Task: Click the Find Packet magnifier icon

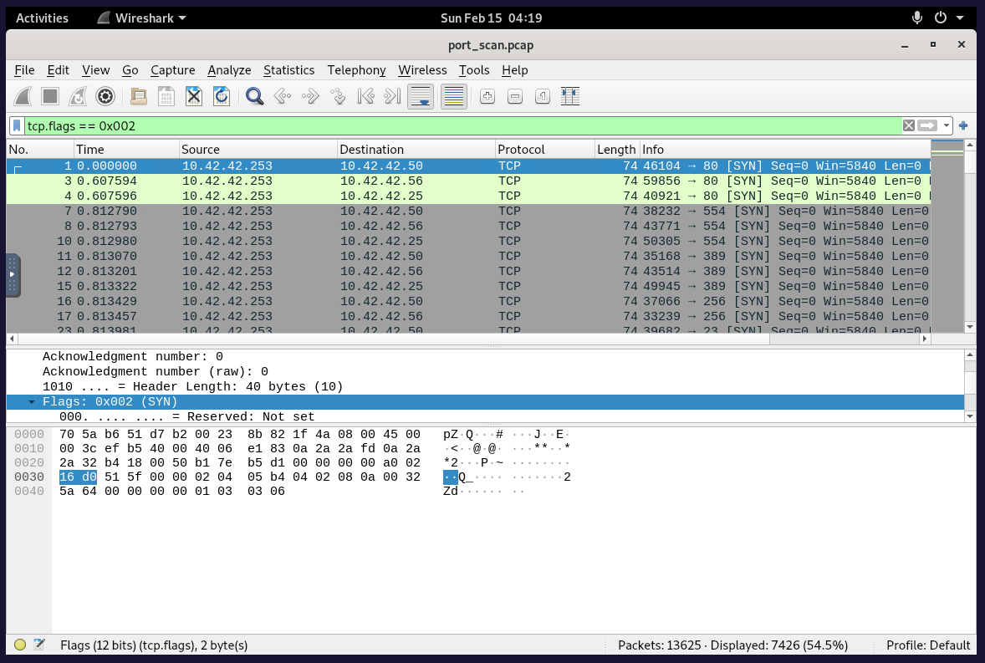Action: pyautogui.click(x=255, y=96)
